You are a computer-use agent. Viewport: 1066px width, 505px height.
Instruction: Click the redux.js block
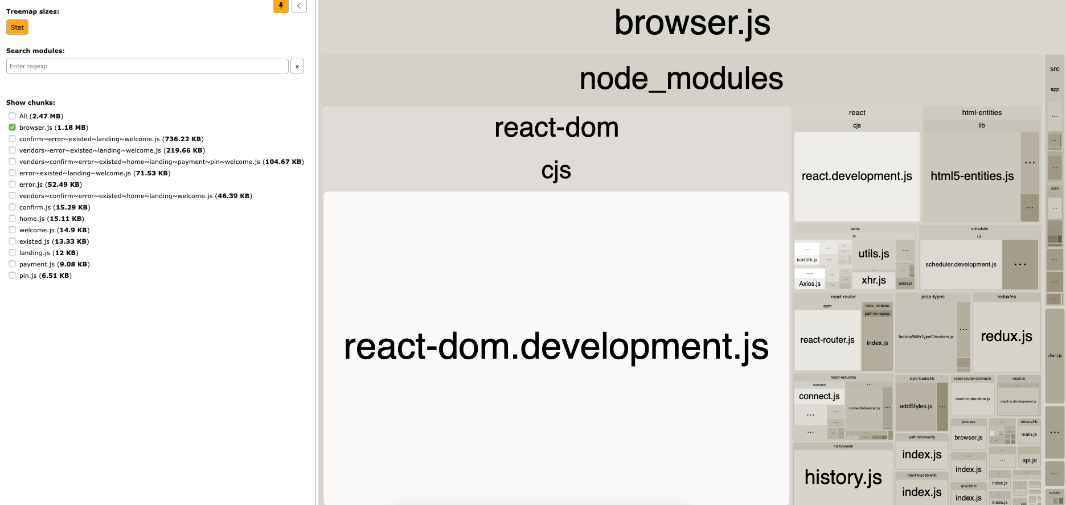[1006, 336]
